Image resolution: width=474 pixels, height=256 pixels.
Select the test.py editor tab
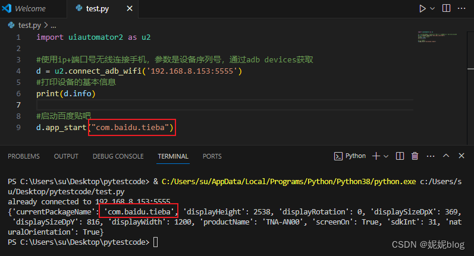tap(97, 8)
